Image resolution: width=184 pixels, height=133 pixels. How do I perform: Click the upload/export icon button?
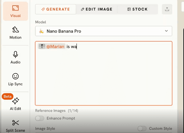coord(167,9)
